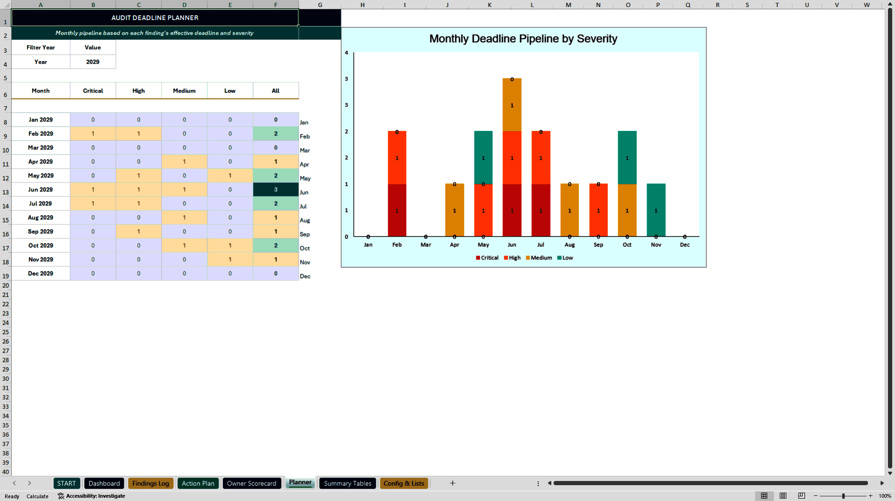Select the 'Filter Year' label cell

41,47
